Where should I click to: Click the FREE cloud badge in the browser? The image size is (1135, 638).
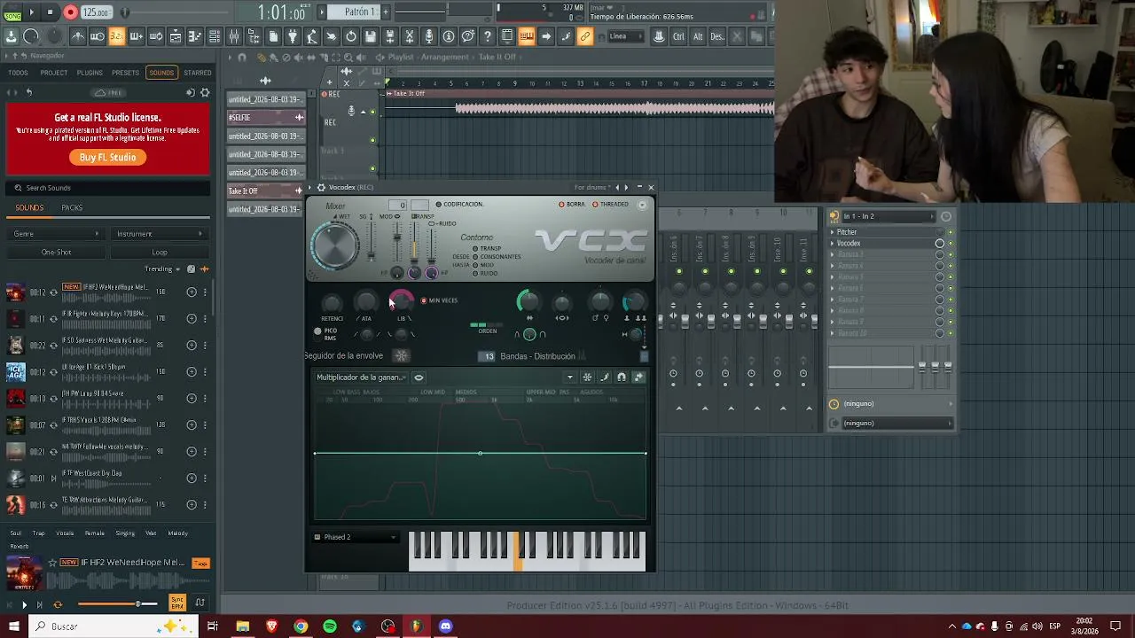click(x=109, y=93)
